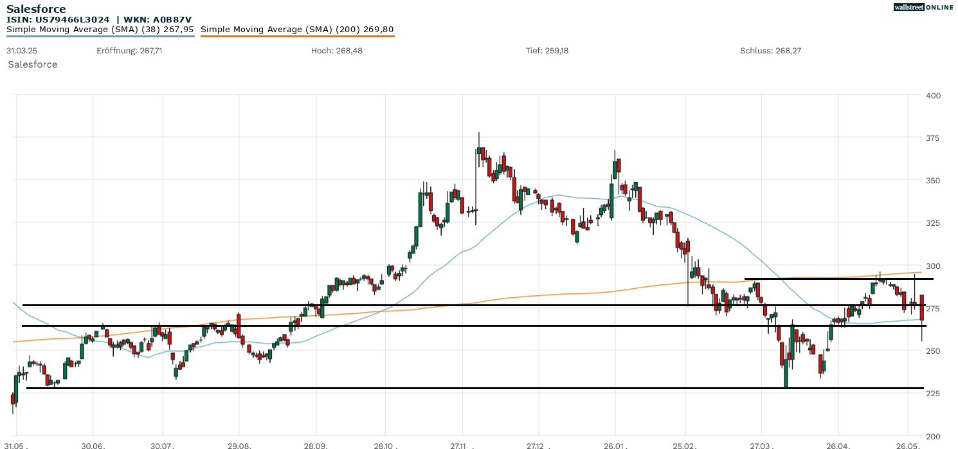Image resolution: width=958 pixels, height=449 pixels.
Task: Click the 30.06. x-axis date label
Action: 93,445
